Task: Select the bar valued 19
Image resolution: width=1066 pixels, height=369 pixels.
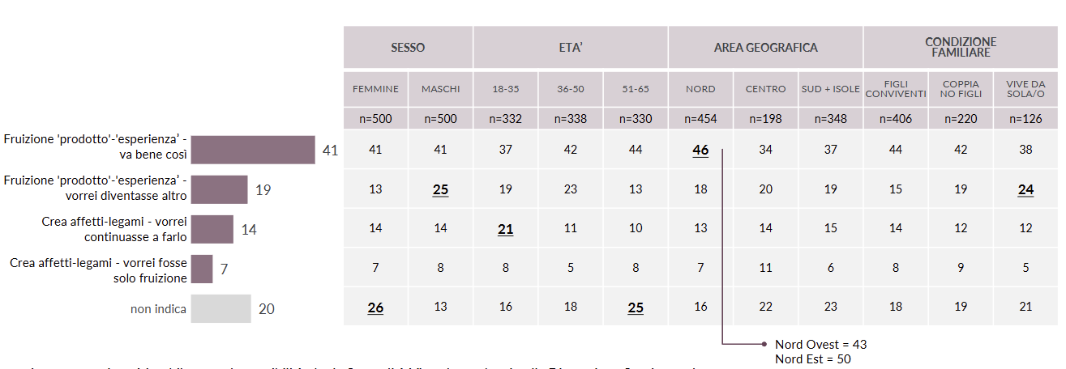Action: [x=219, y=189]
